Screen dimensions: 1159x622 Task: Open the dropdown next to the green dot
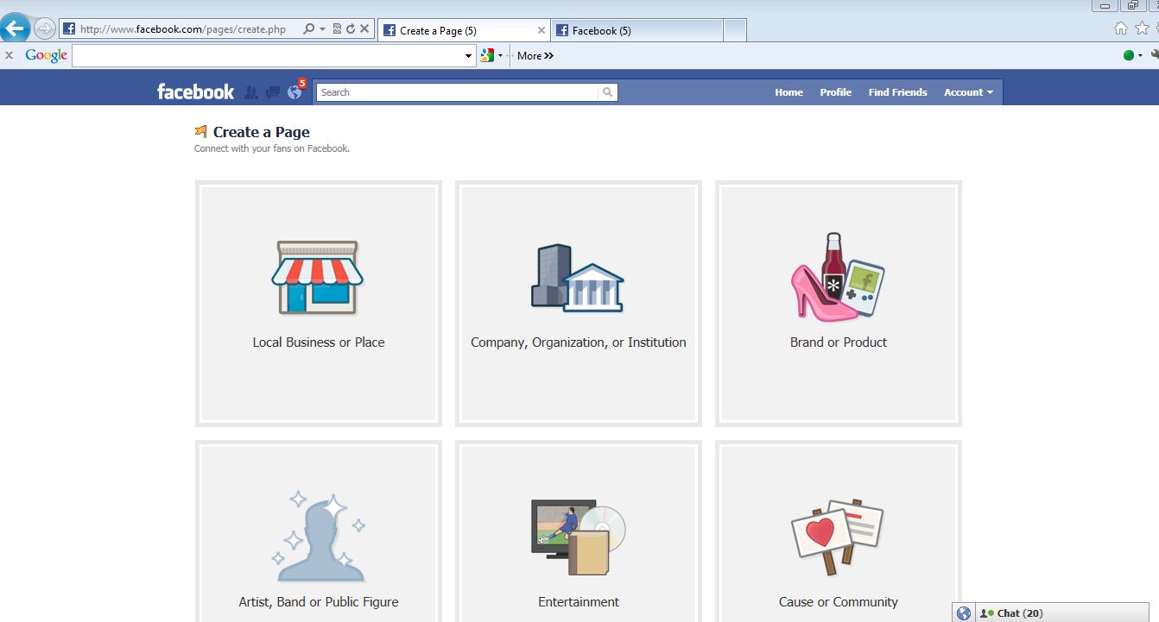[x=1140, y=56]
